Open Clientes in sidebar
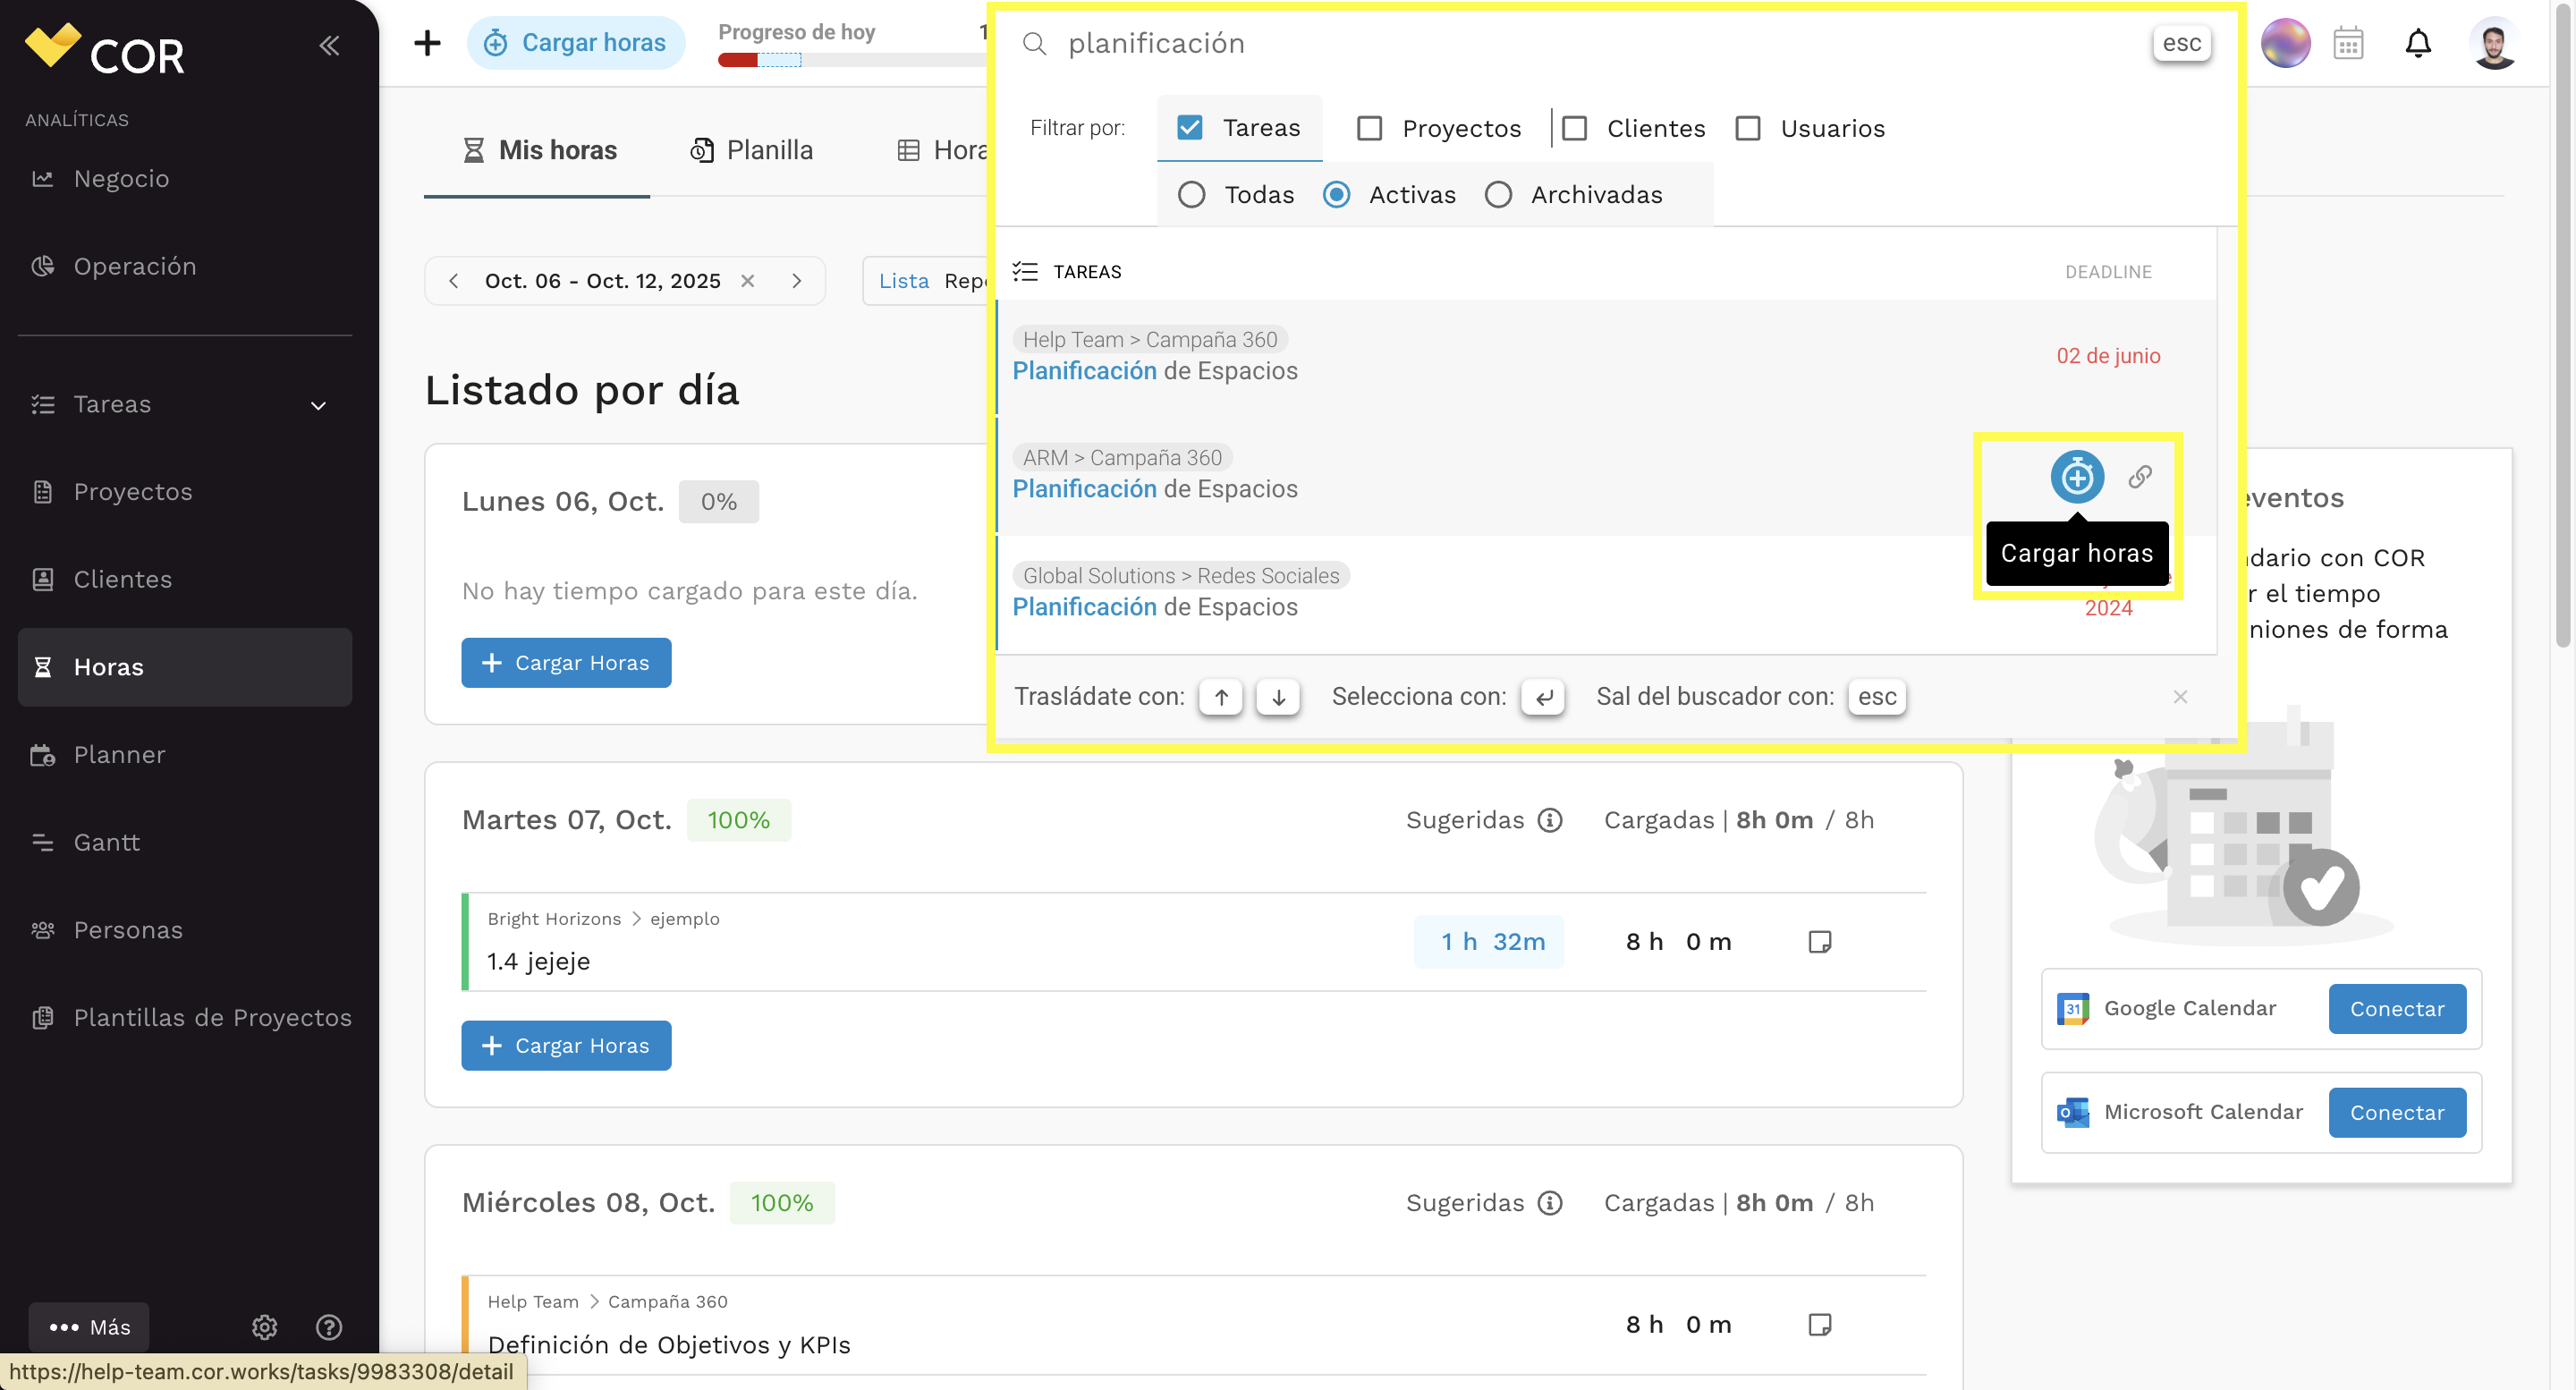The width and height of the screenshot is (2576, 1390). pyautogui.click(x=185, y=580)
